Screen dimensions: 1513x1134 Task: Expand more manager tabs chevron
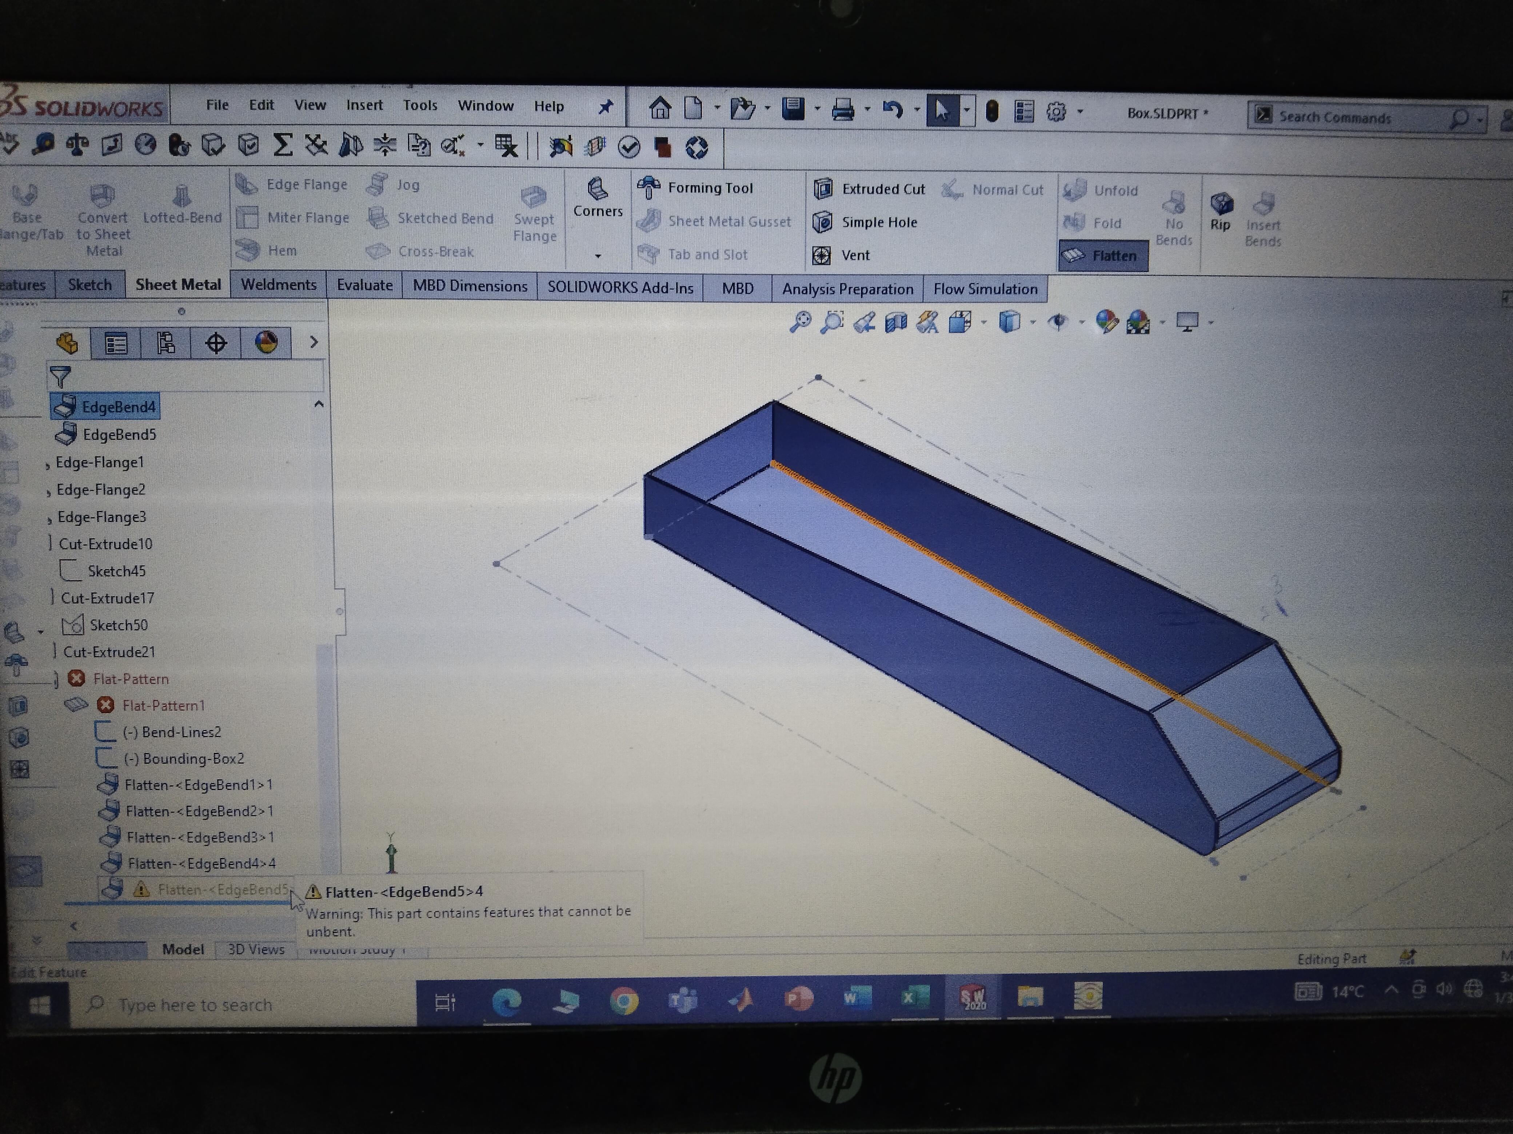[x=314, y=342]
